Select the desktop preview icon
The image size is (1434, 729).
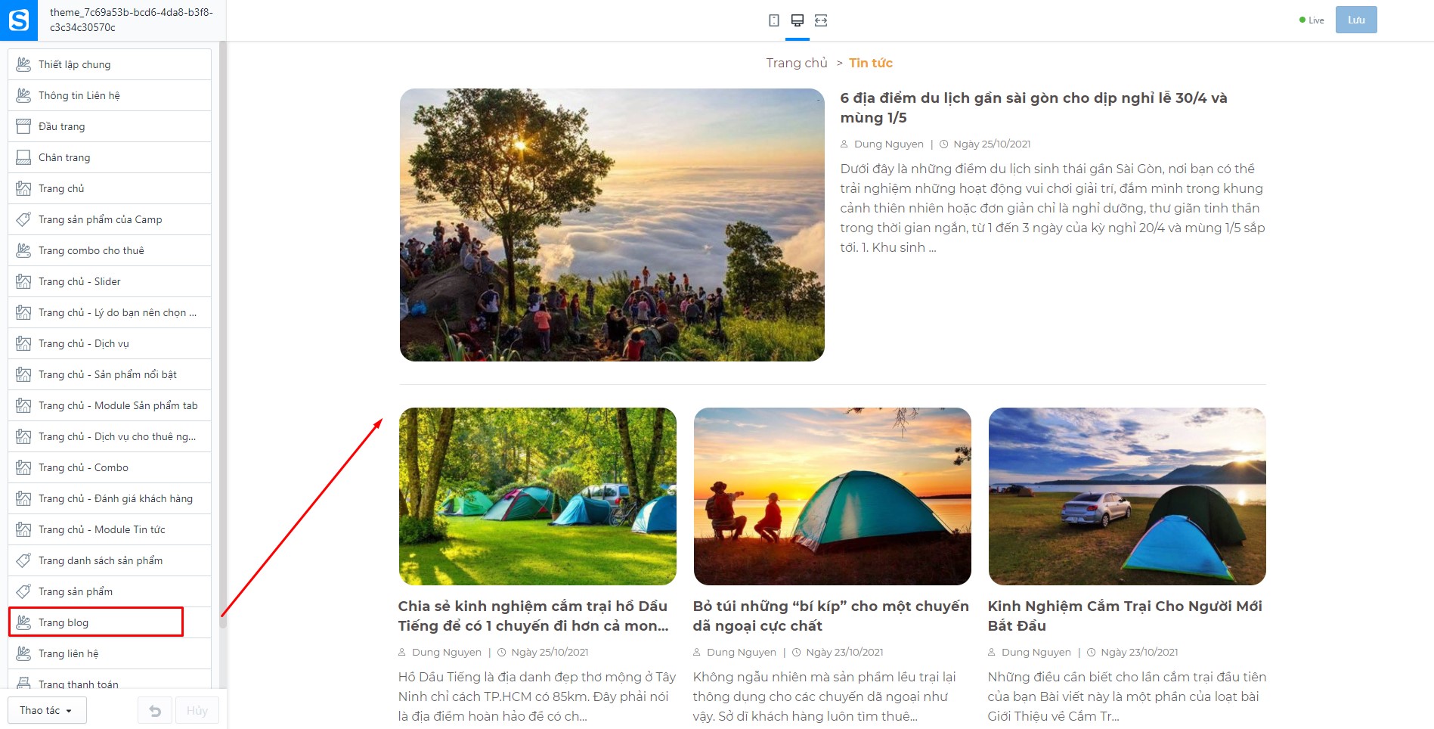(797, 20)
